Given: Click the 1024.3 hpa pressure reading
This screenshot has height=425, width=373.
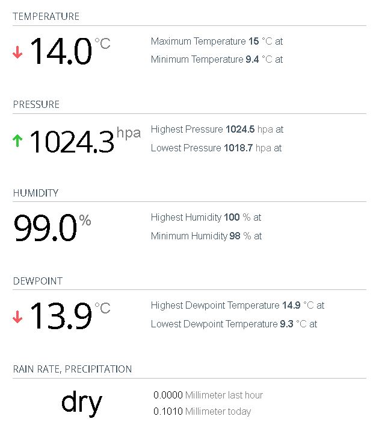Looking at the screenshot, I should [72, 142].
